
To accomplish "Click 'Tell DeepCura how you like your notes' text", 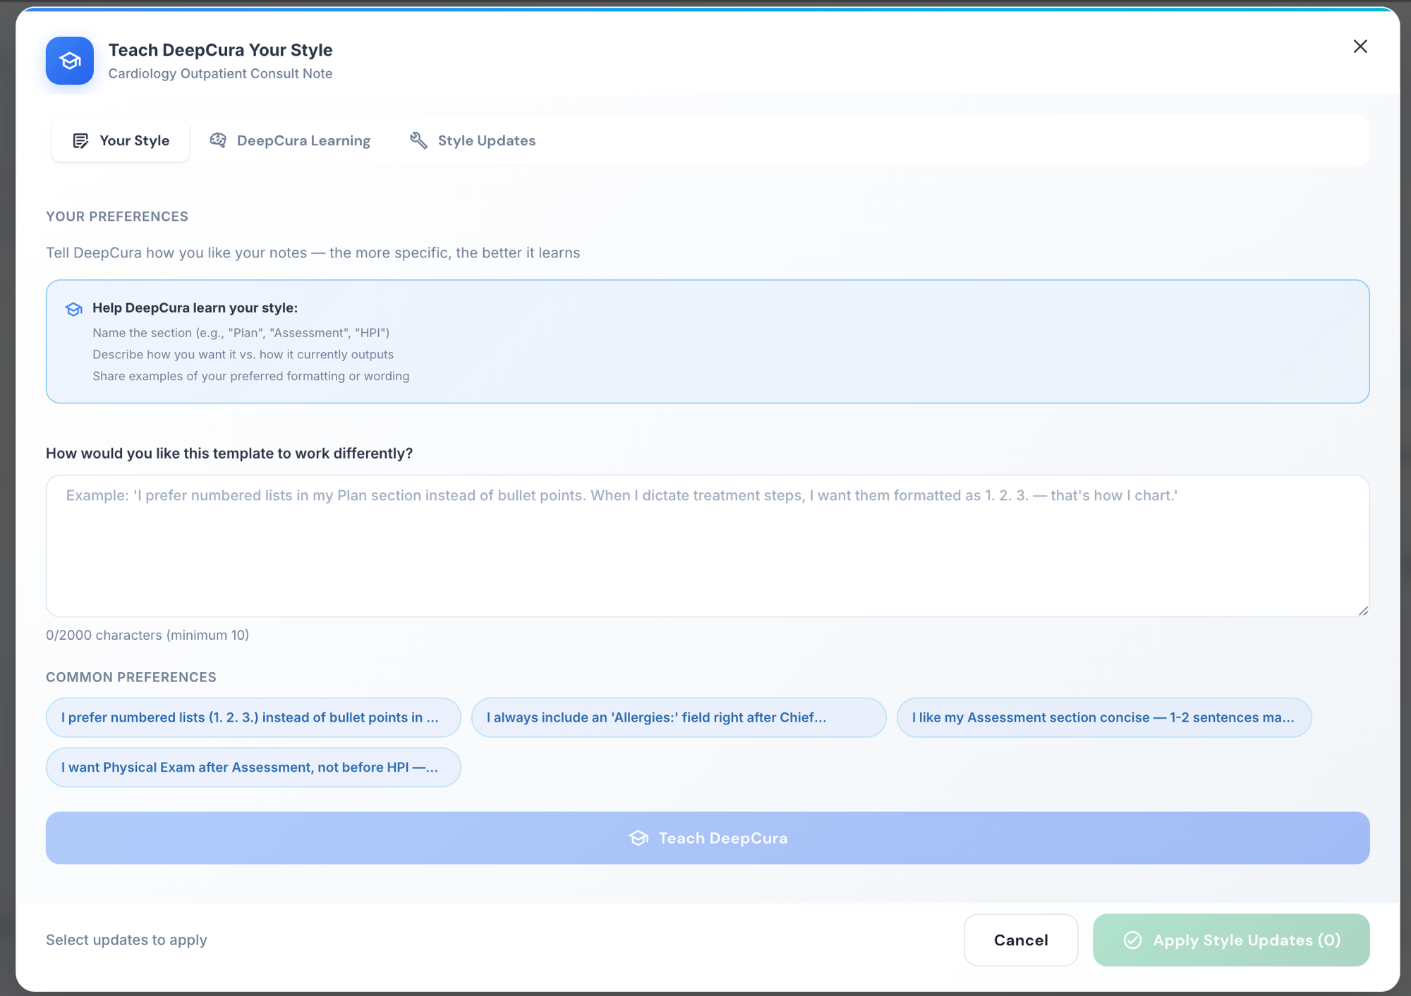I will 313,253.
